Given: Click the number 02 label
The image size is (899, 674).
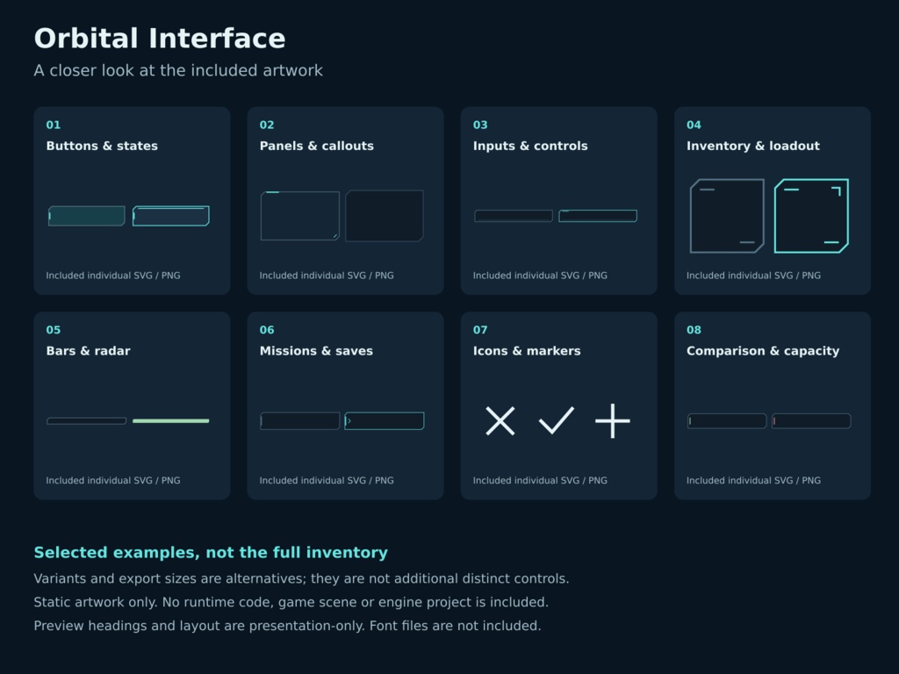Looking at the screenshot, I should coord(267,125).
